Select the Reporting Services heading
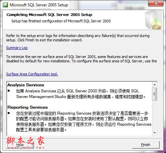 (x=28, y=107)
